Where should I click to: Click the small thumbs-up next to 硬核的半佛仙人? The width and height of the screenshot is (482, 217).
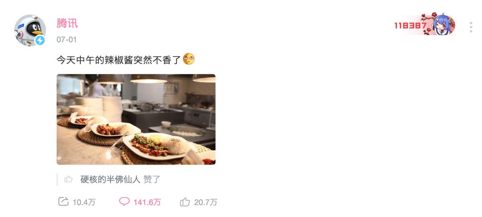[x=69, y=179]
